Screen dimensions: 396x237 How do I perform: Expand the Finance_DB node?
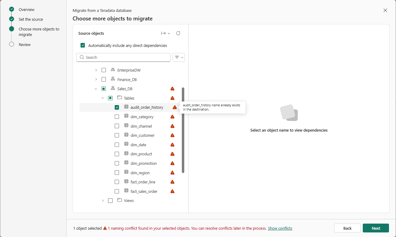tap(96, 80)
